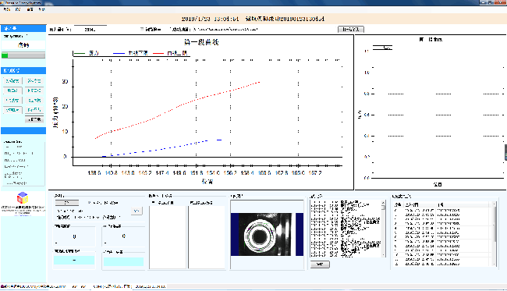
Task: Click the blue line legend entry on chart
Action: (130, 53)
